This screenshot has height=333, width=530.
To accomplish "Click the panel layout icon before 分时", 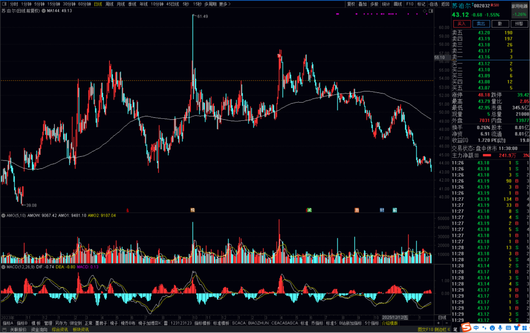I will point(4,4).
